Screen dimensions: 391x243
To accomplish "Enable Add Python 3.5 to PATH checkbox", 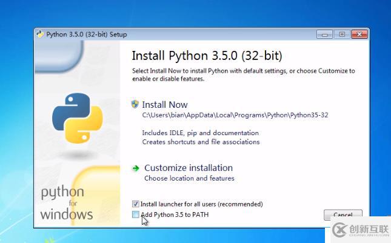I will [x=135, y=215].
